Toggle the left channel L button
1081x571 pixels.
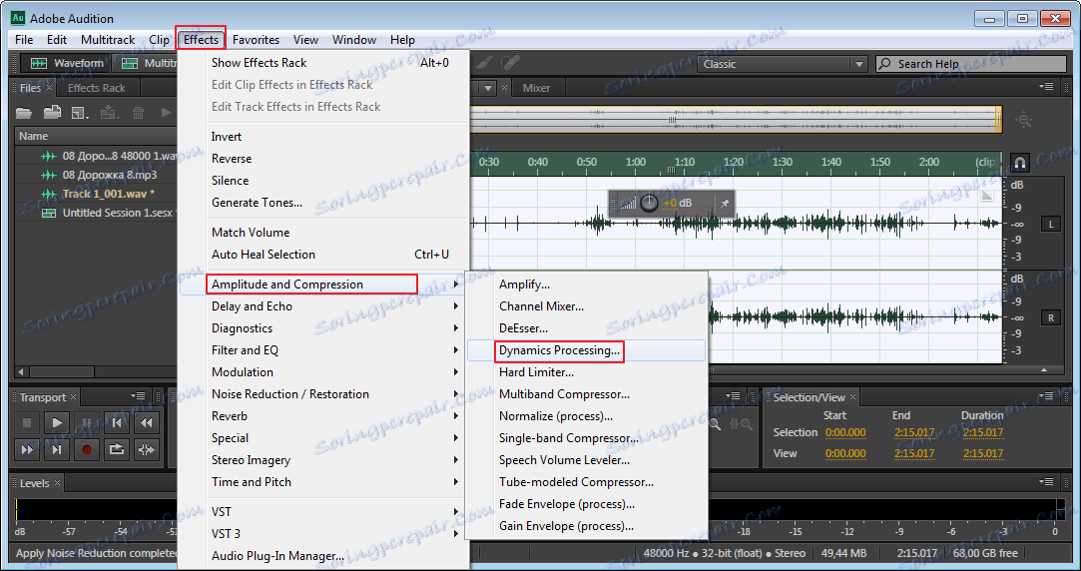coord(1051,225)
